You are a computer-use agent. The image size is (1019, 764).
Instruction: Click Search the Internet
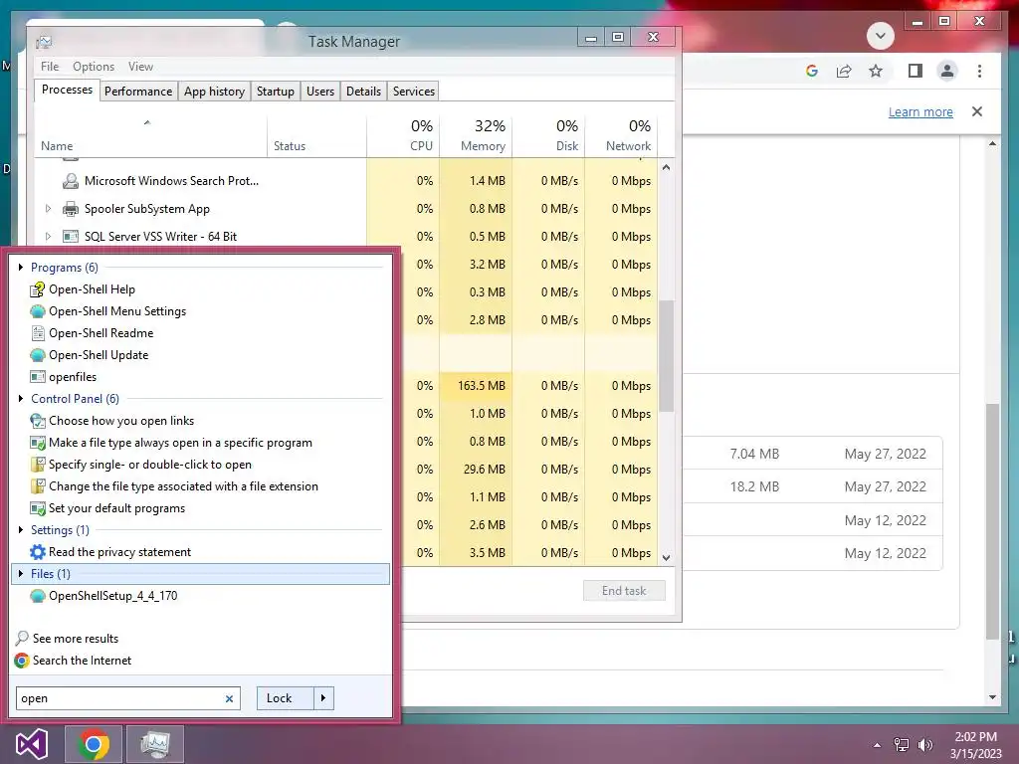(x=82, y=661)
